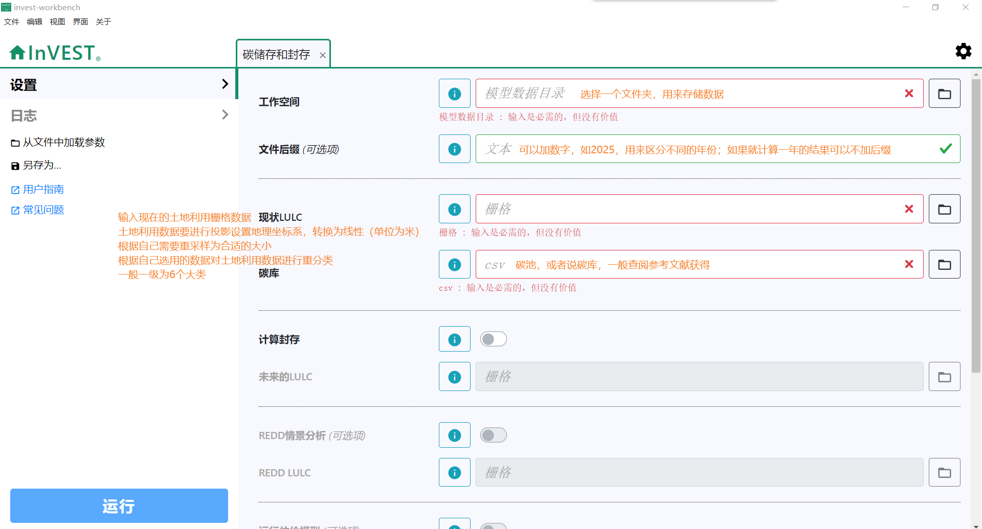
Task: Browse folder for 工作空间 directory
Action: pyautogui.click(x=944, y=94)
